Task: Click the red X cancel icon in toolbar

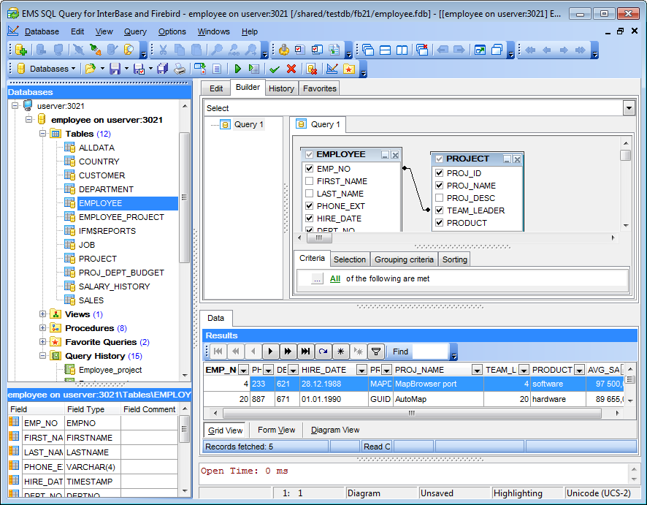Action: tap(291, 69)
